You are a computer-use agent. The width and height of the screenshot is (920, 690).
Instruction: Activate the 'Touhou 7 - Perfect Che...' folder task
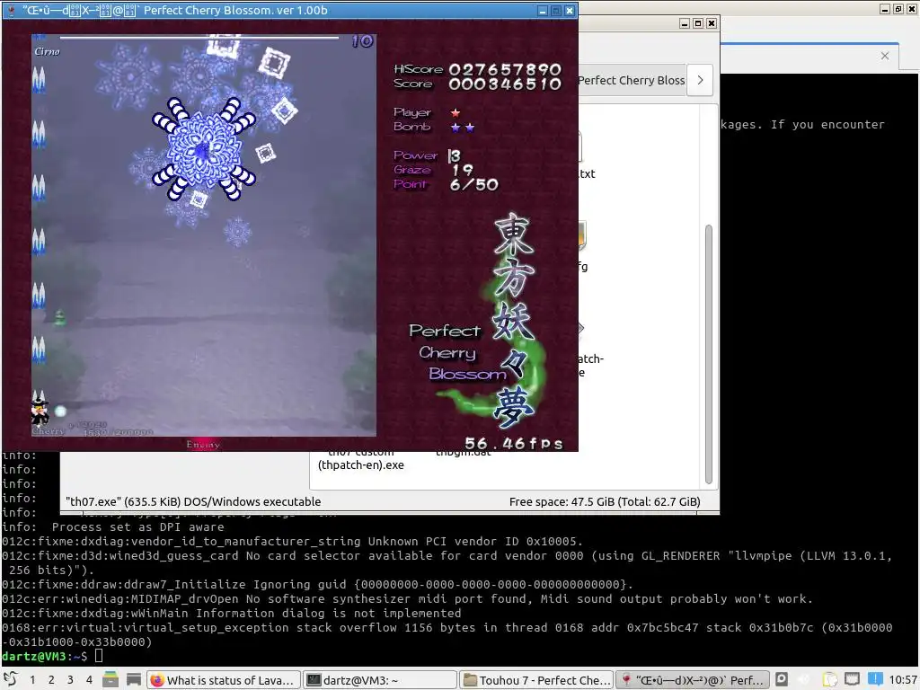(x=536, y=679)
